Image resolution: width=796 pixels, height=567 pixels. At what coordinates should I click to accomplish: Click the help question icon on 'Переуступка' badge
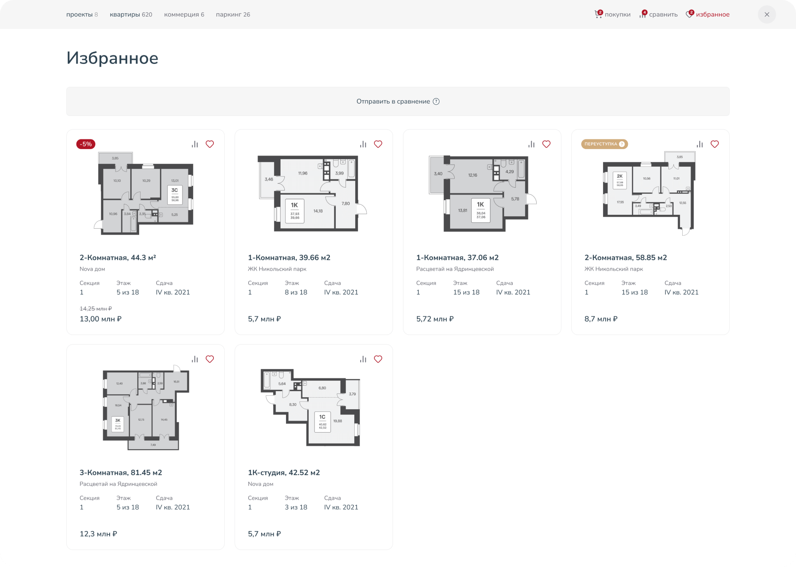click(x=622, y=144)
